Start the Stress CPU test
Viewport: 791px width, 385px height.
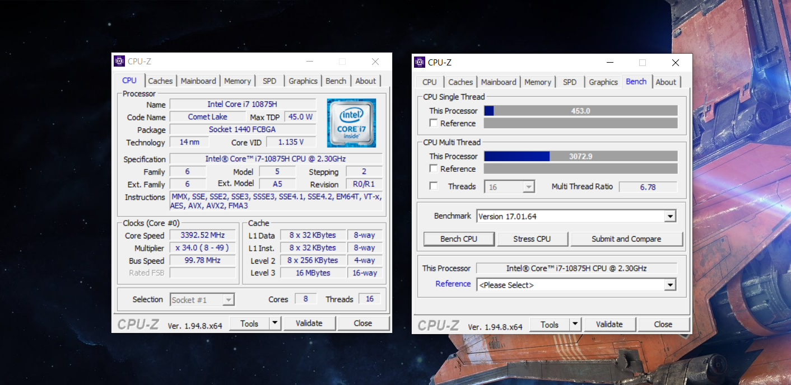tap(532, 239)
